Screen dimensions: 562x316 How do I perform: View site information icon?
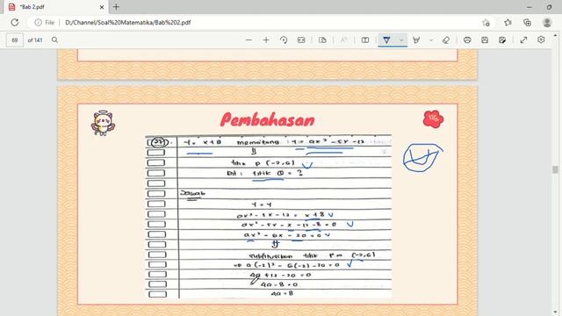pyautogui.click(x=38, y=22)
